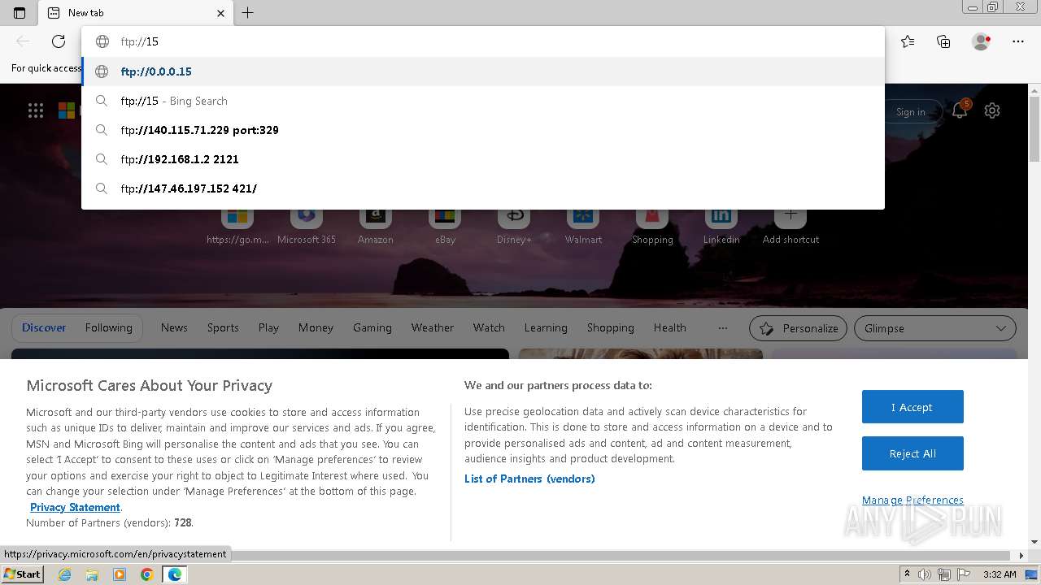Open File Explorer from taskbar

[92, 574]
